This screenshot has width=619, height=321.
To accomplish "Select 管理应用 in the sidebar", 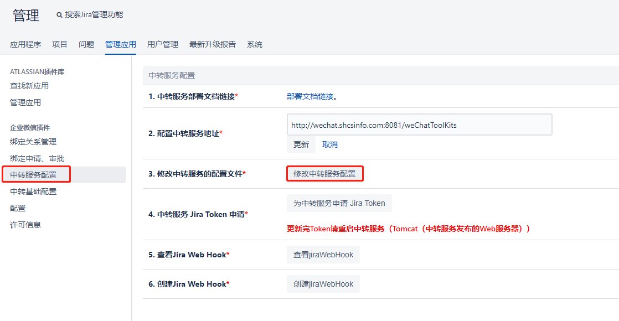I will click(25, 102).
